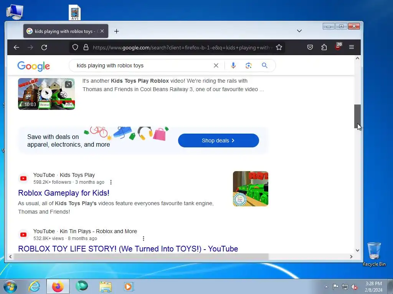Click the vertical scrollbar thumb
Image resolution: width=393 pixels, height=294 pixels.
[x=357, y=116]
